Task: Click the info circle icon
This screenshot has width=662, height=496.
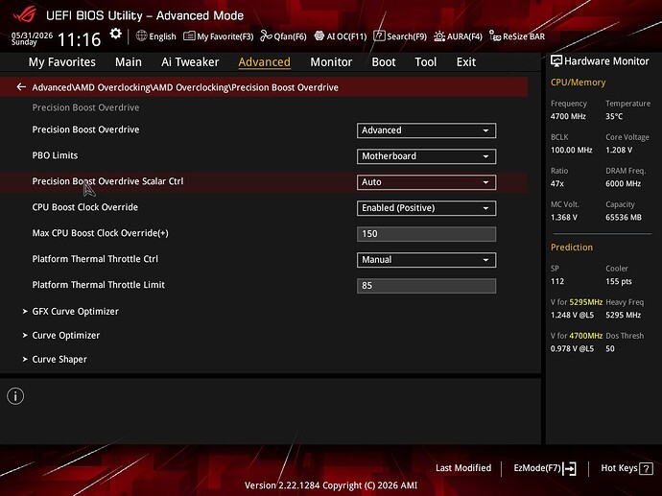Action: tap(15, 396)
